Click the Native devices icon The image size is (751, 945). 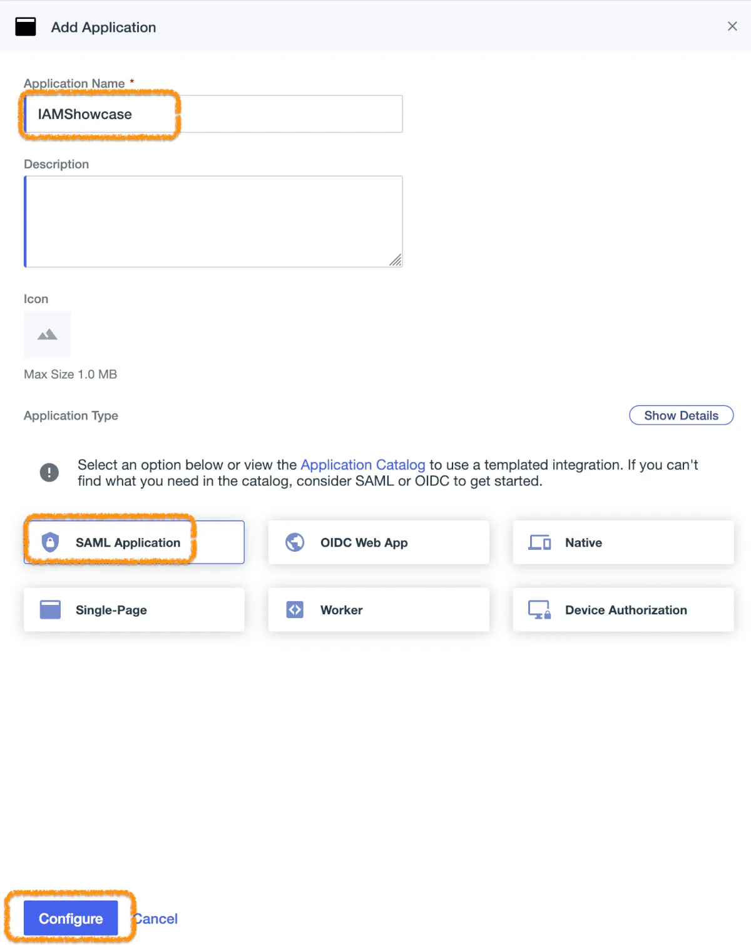pos(539,542)
